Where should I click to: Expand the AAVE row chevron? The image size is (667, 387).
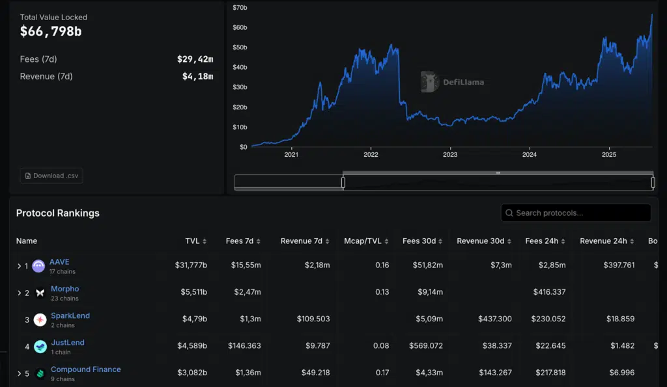(x=19, y=266)
